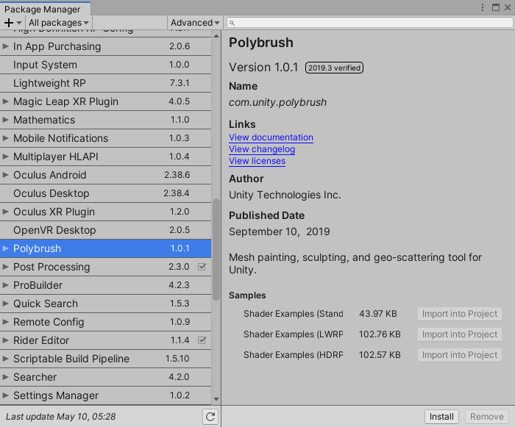Expand the Remote Config package arrow
515x427 pixels.
[5, 322]
